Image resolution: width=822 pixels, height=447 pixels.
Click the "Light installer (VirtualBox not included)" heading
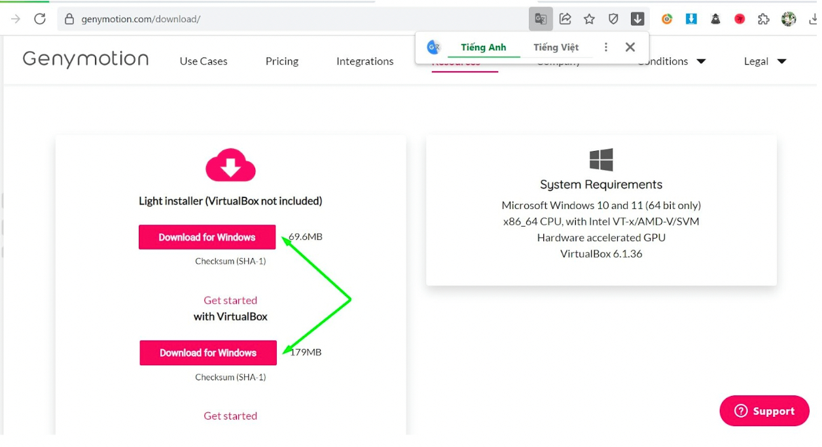click(x=230, y=201)
